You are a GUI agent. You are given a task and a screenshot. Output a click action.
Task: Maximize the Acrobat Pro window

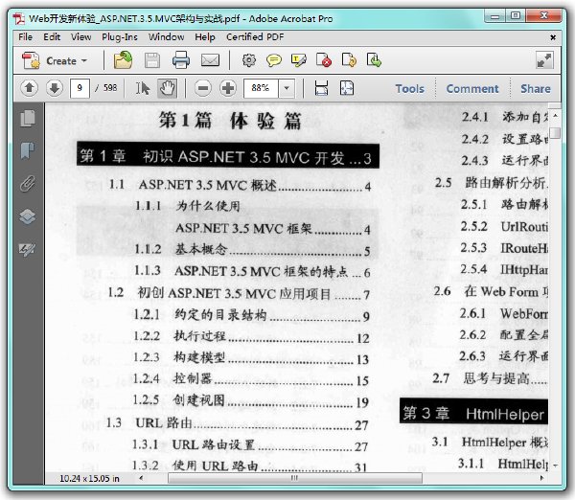(516, 15)
